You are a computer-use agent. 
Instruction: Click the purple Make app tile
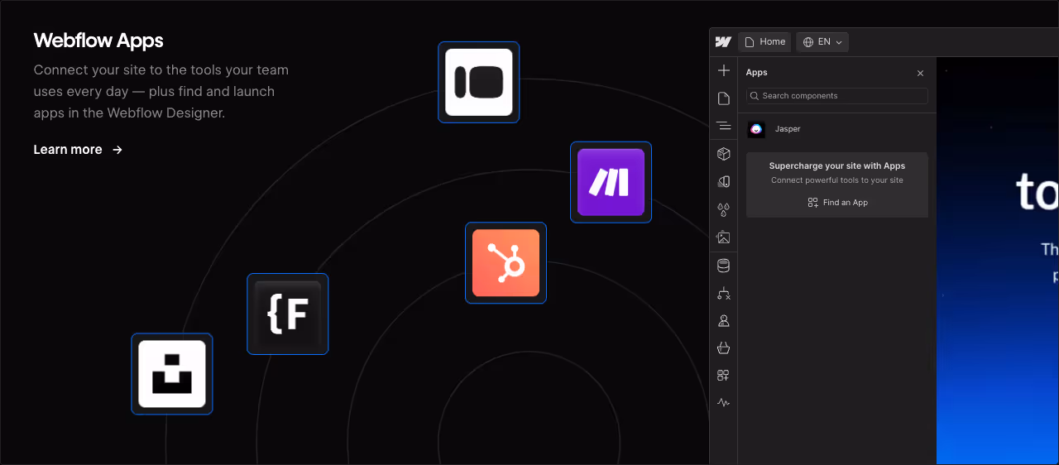pyautogui.click(x=611, y=182)
